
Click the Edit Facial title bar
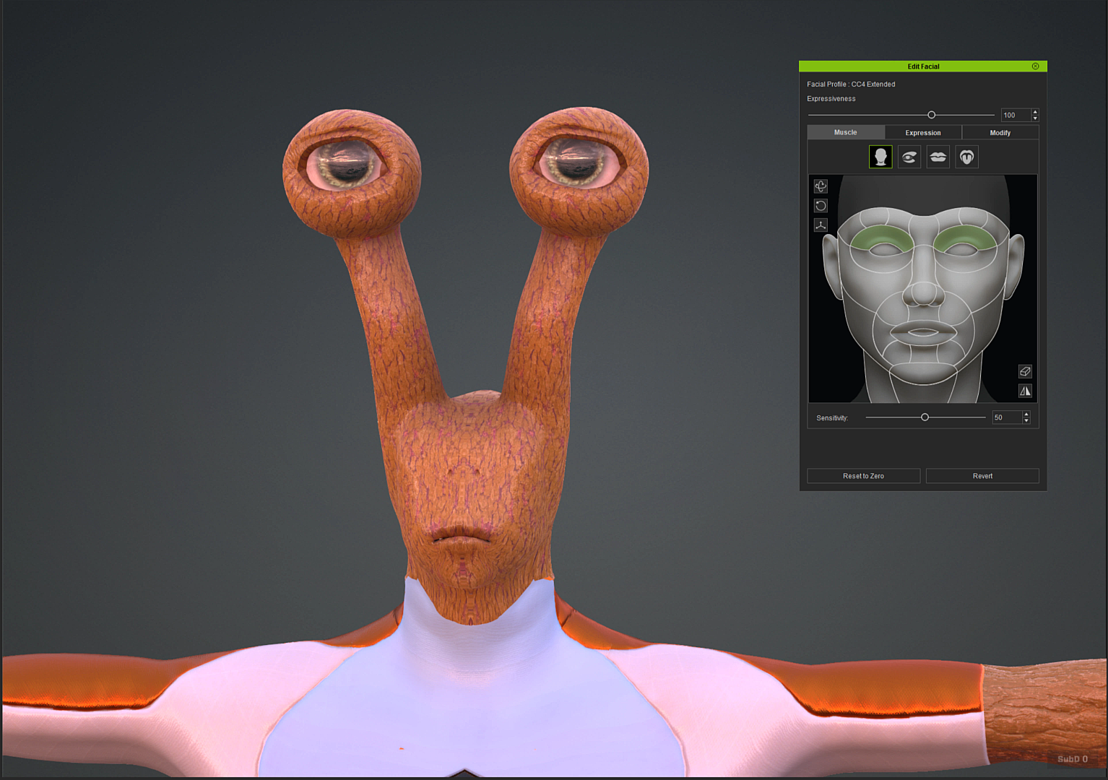pyautogui.click(x=923, y=66)
